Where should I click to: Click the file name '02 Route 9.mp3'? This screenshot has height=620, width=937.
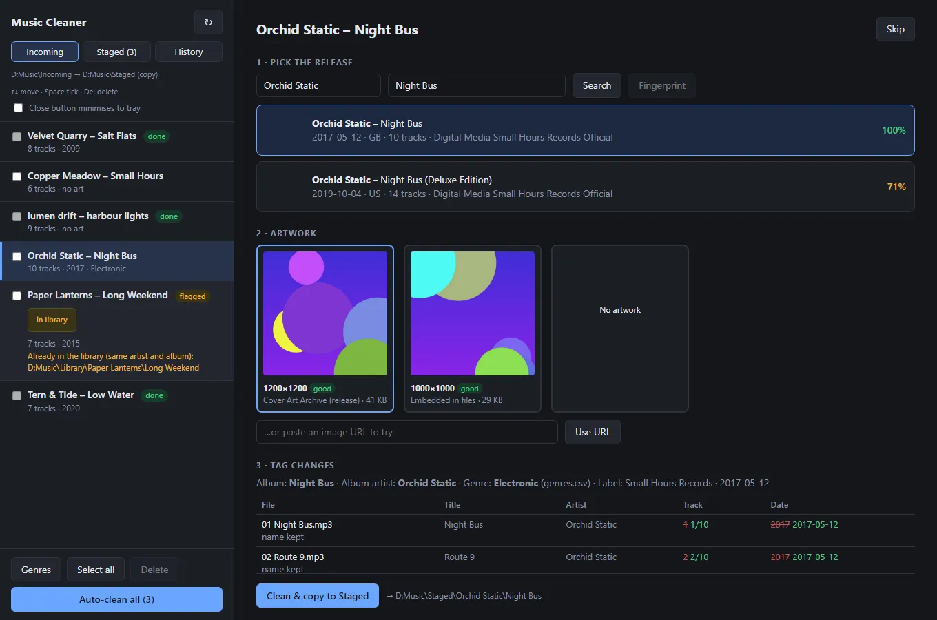click(x=293, y=557)
